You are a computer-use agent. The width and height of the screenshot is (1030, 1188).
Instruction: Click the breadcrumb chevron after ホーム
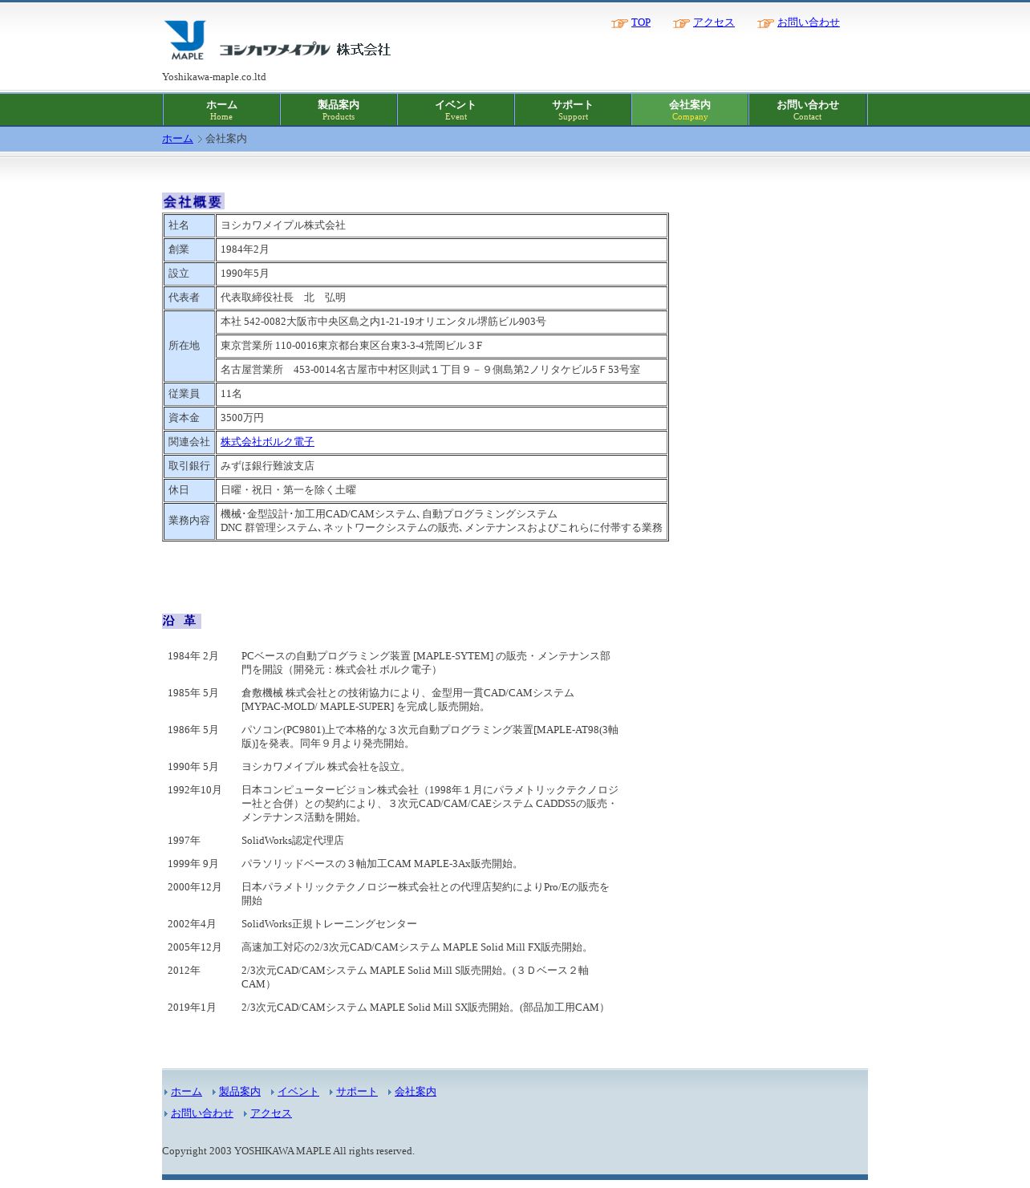[200, 140]
